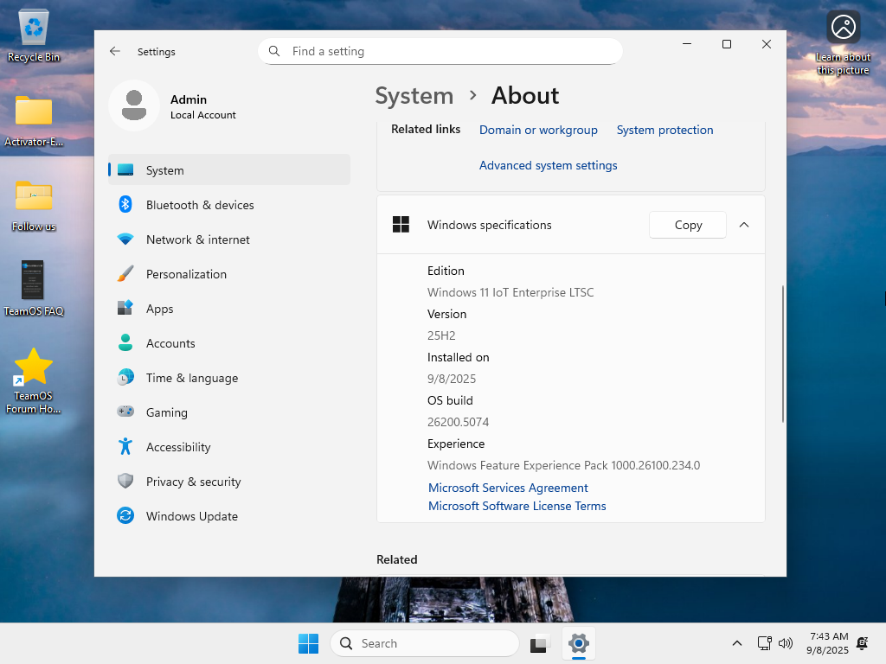Click the Admin profile avatar
The height and width of the screenshot is (664, 886).
pyautogui.click(x=134, y=105)
